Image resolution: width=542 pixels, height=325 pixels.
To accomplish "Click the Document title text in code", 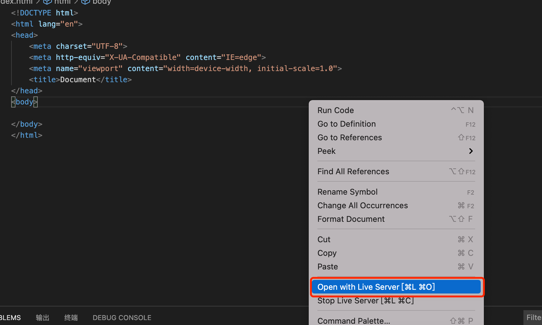I will pos(78,80).
